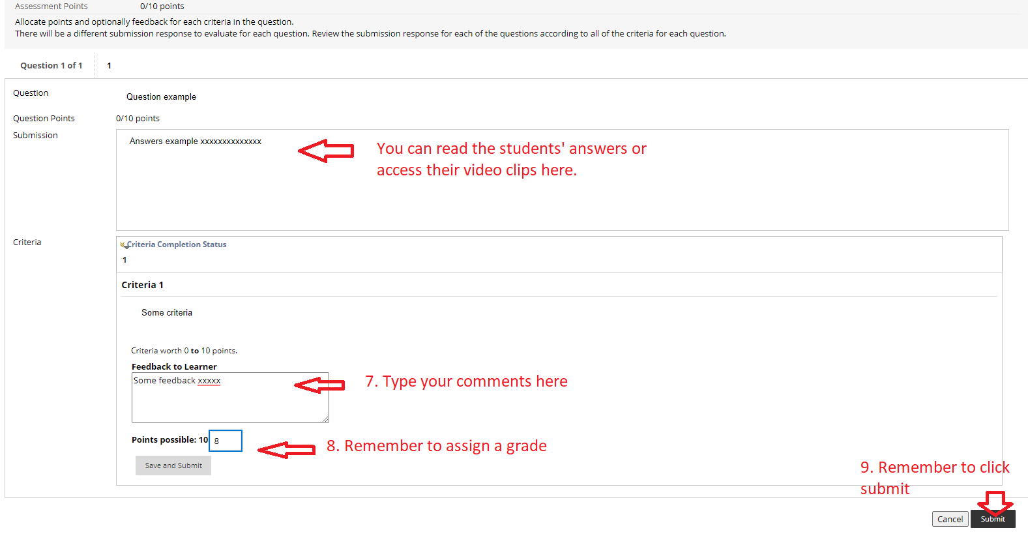
Task: Click the red arrow pointing at points field
Action: coord(286,450)
